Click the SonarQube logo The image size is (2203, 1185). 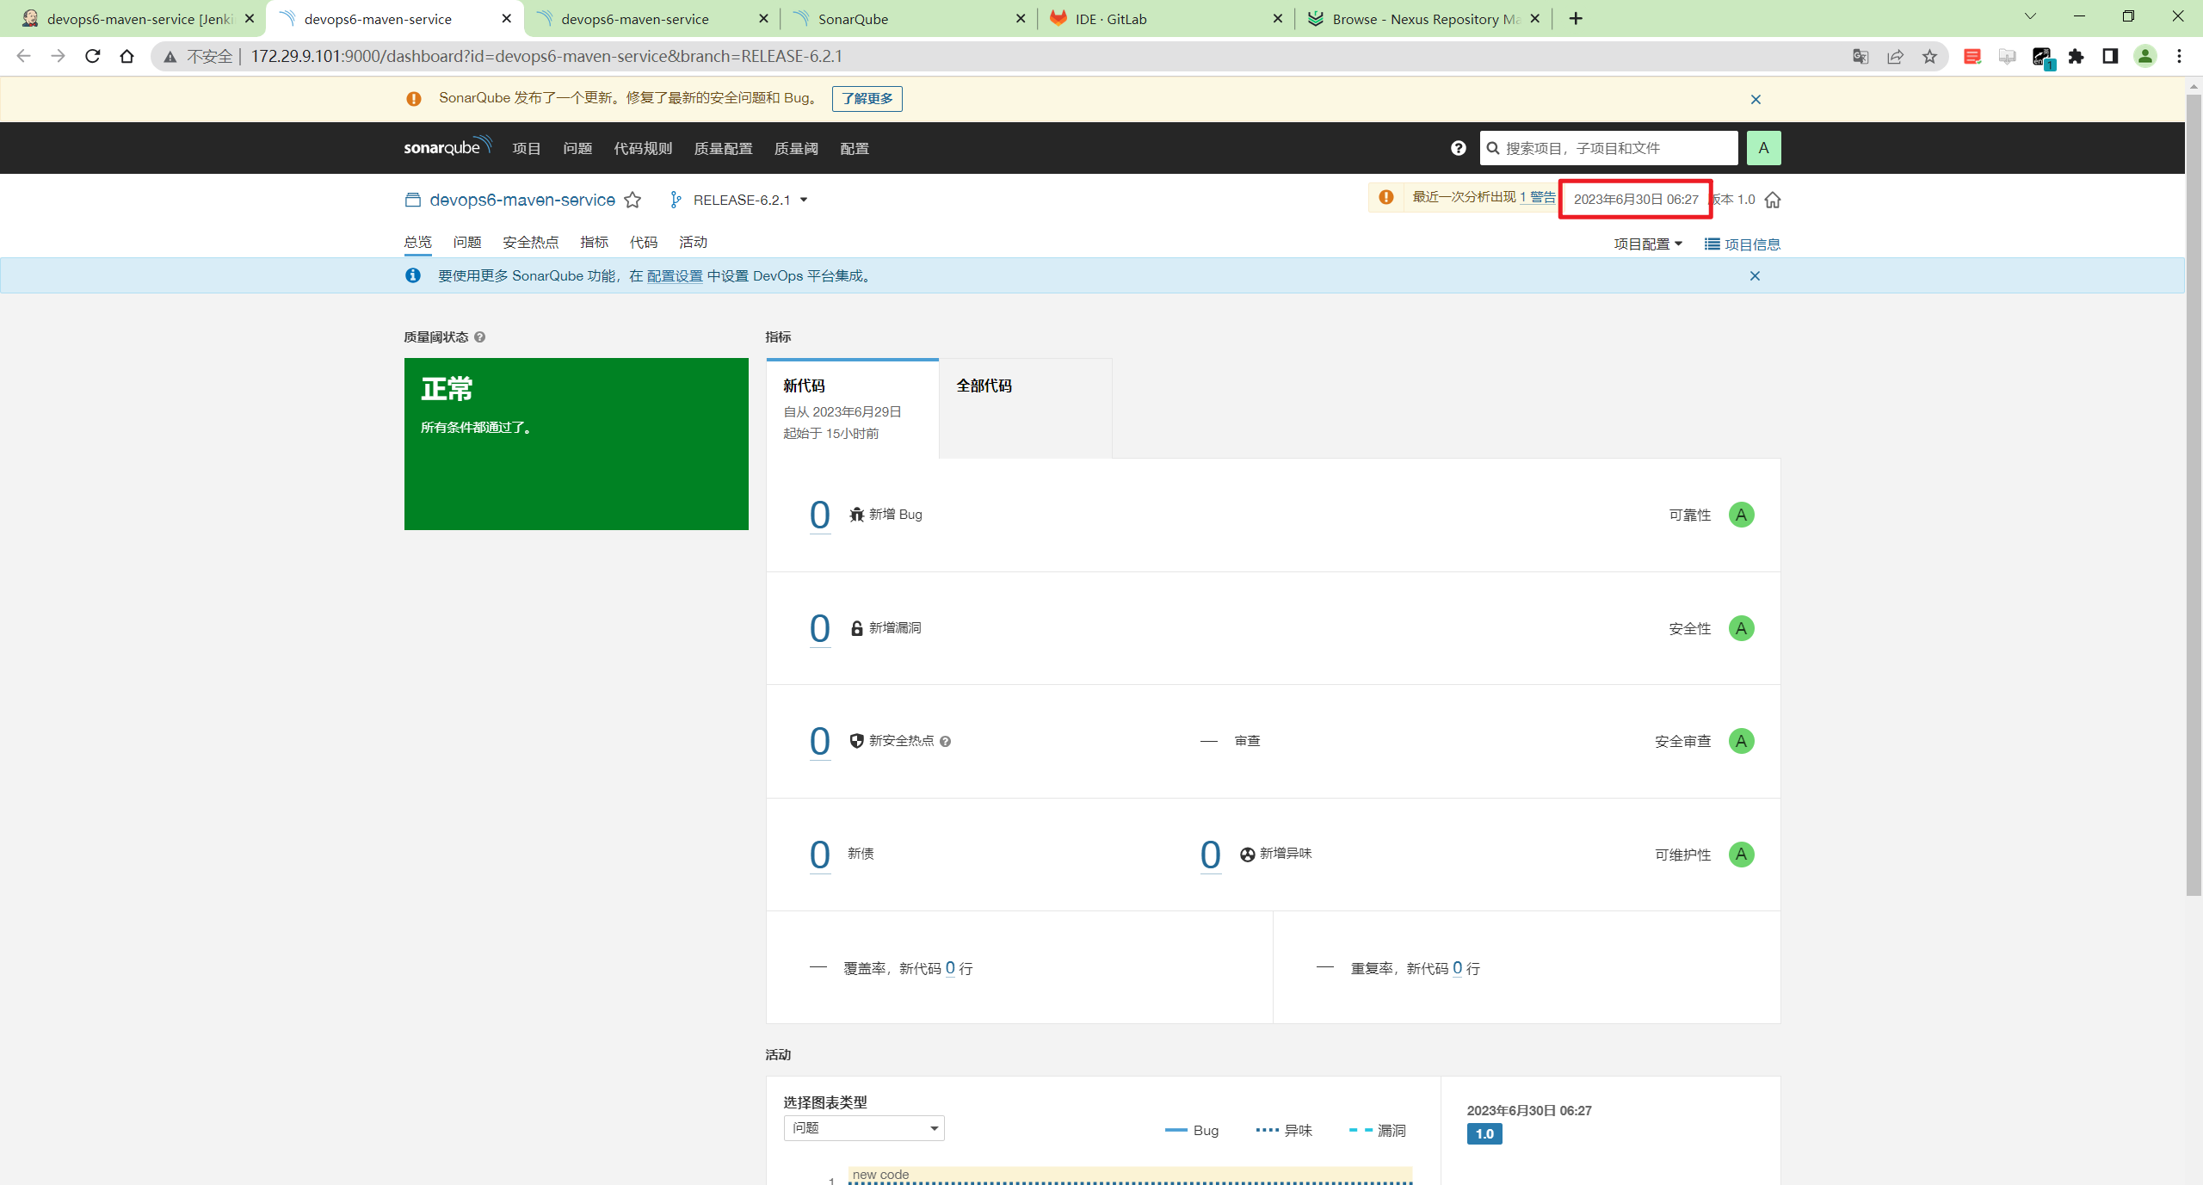point(447,147)
